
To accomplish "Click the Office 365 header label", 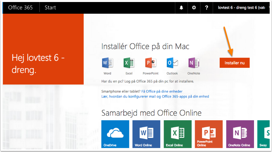I will click(20, 7).
